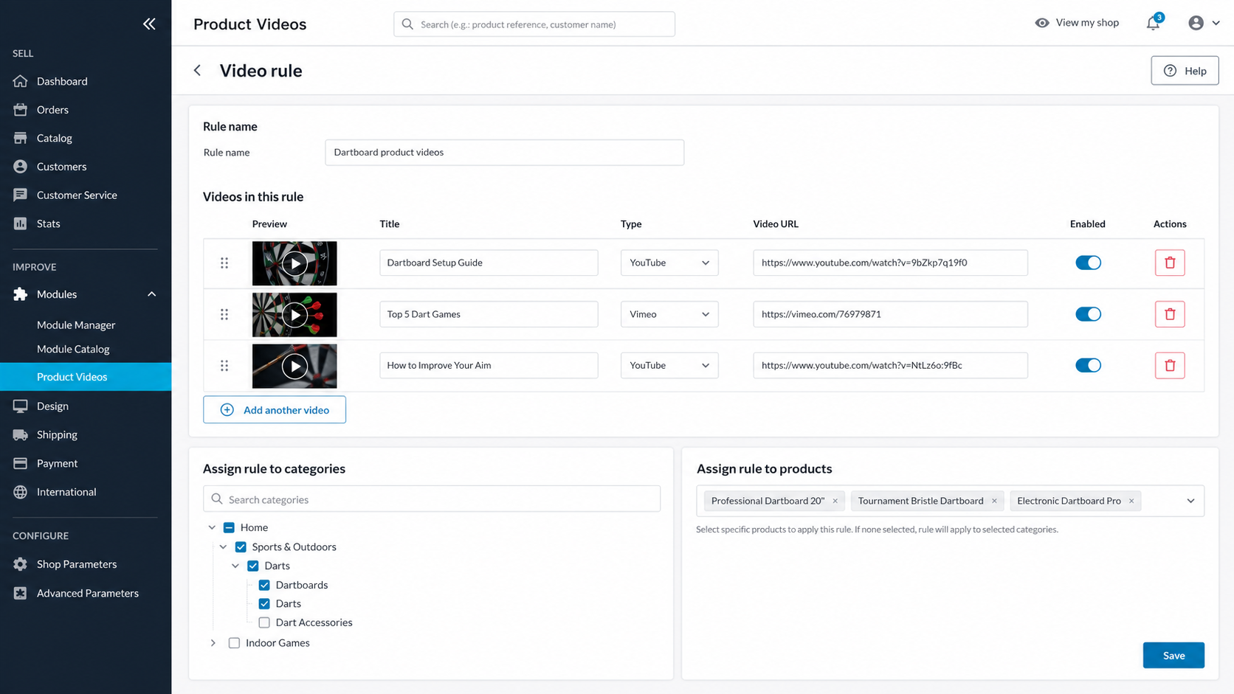Go back using the arrow beside Video rule
The image size is (1234, 694).
click(197, 70)
